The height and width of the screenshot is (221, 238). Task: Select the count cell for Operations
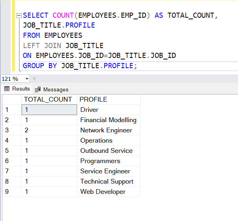coord(49,141)
